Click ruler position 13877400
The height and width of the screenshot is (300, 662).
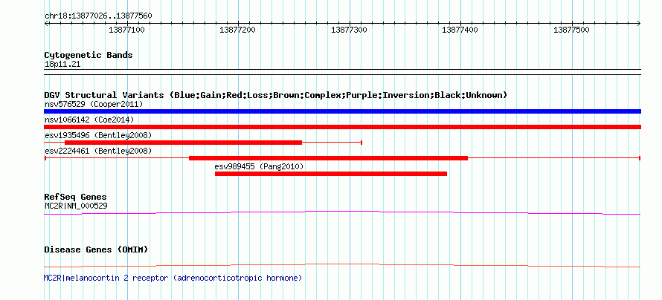coord(460,30)
